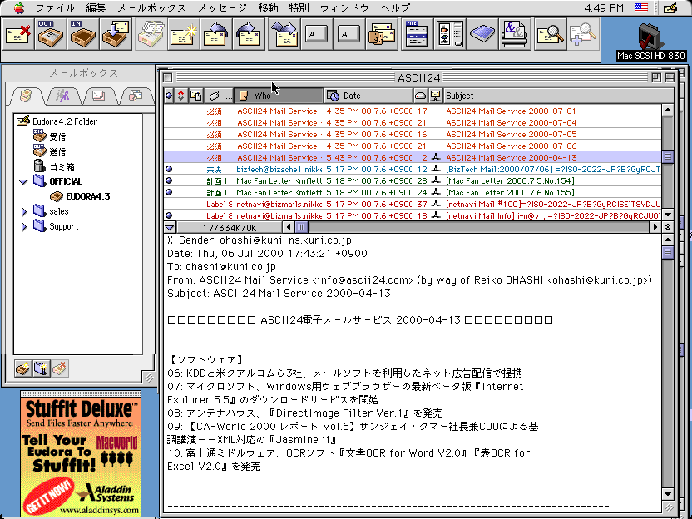Sort messages by the Subject column
Screen dimensions: 692x519
pyautogui.click(x=559, y=96)
